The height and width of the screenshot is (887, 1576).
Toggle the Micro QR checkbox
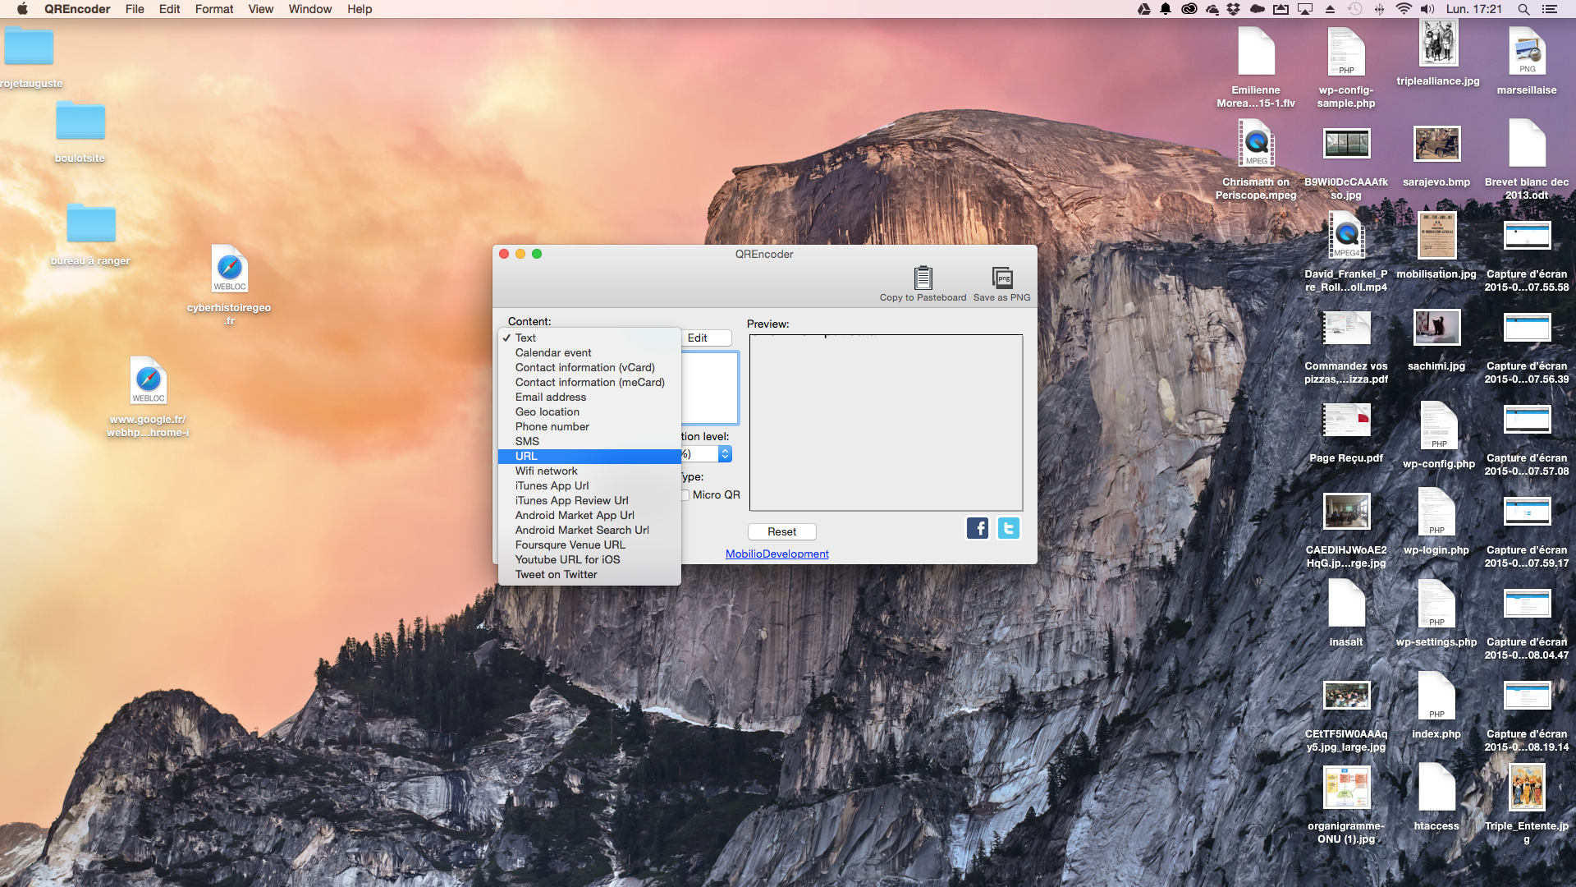[x=685, y=495]
